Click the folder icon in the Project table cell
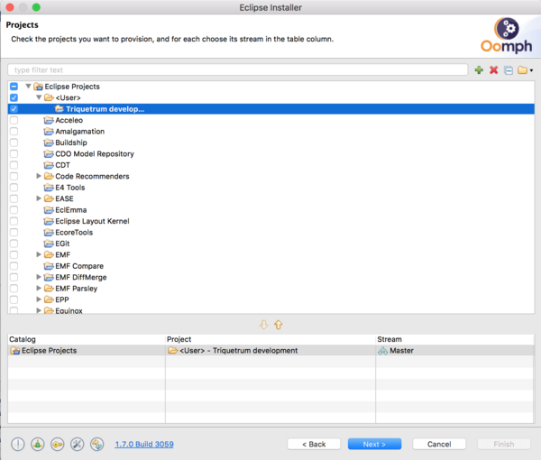 click(172, 351)
